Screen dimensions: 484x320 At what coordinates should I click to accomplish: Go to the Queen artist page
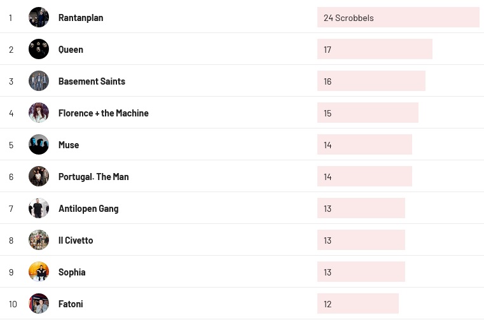[71, 50]
